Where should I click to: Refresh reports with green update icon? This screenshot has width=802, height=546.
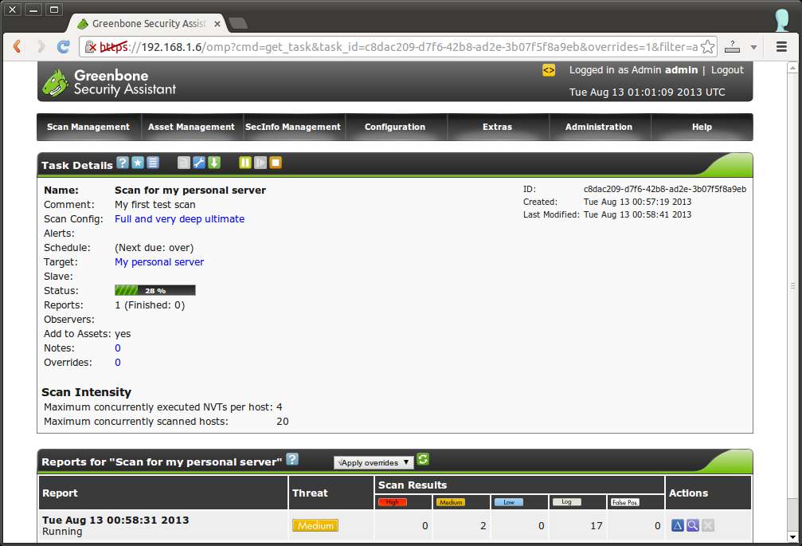(x=423, y=459)
